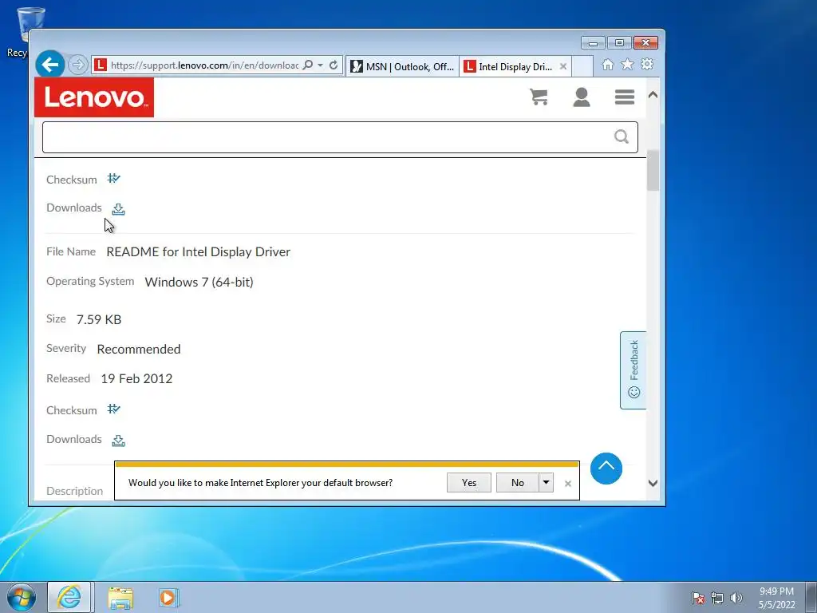This screenshot has width=817, height=613.
Task: Open the browser Tools gear icon
Action: (x=647, y=64)
